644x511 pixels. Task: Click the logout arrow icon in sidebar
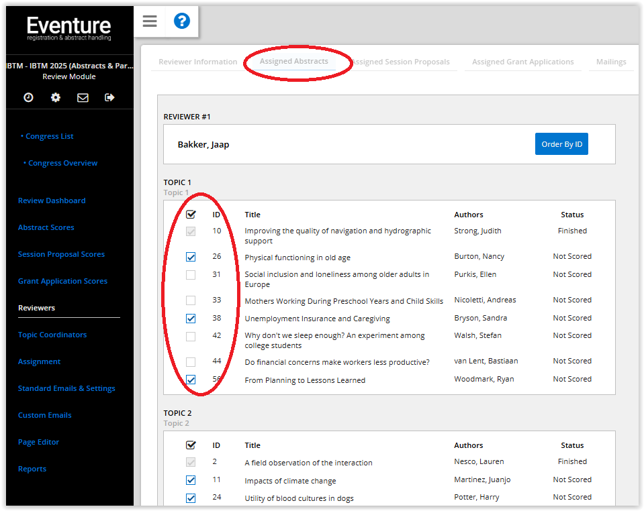tap(109, 97)
